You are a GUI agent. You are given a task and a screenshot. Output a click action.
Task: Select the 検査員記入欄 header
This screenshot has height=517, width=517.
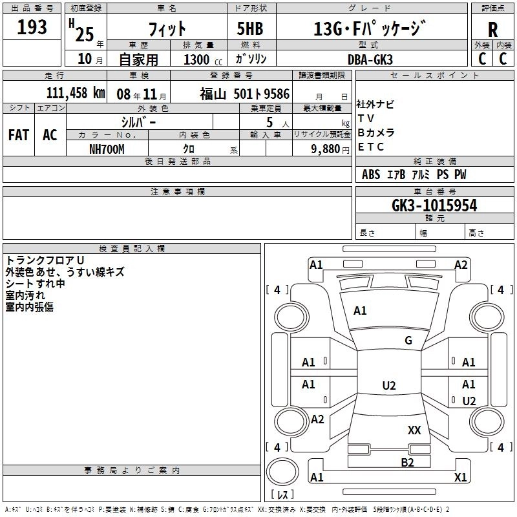coord(132,249)
